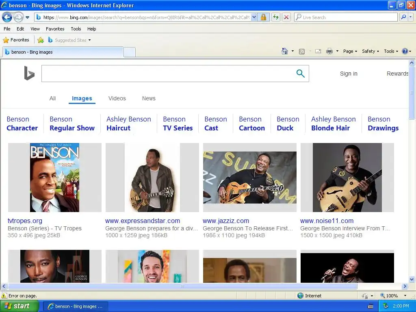Switch to the Videos tab

click(117, 98)
